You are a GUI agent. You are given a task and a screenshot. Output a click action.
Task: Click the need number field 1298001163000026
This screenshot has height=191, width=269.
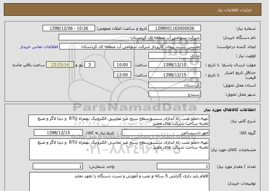point(175,28)
